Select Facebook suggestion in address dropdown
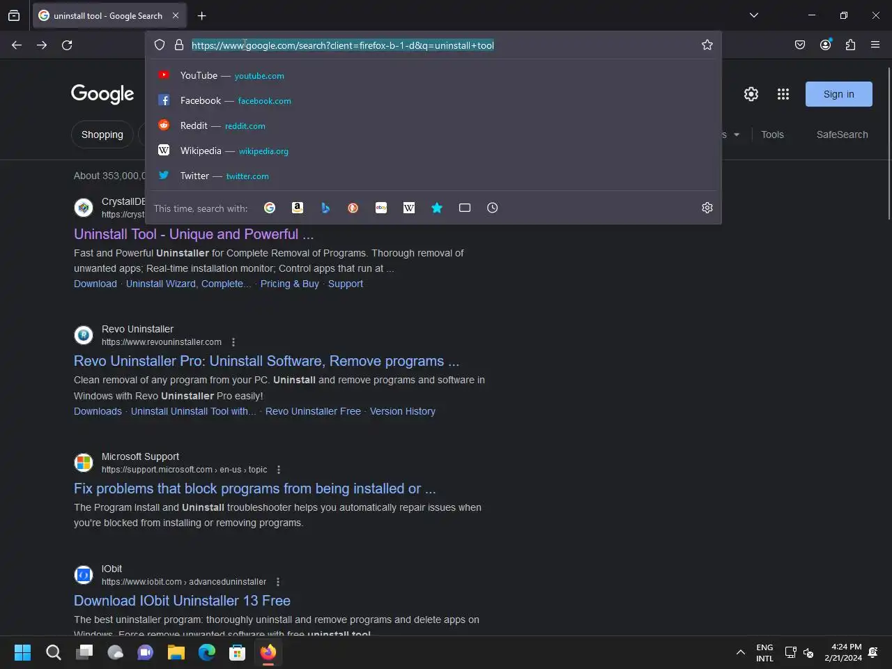 [x=433, y=100]
